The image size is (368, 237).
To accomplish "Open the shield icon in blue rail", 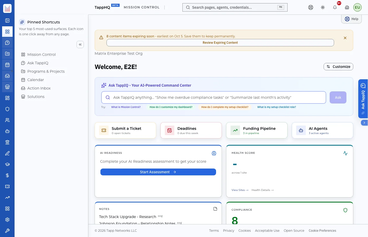I will (7, 109).
